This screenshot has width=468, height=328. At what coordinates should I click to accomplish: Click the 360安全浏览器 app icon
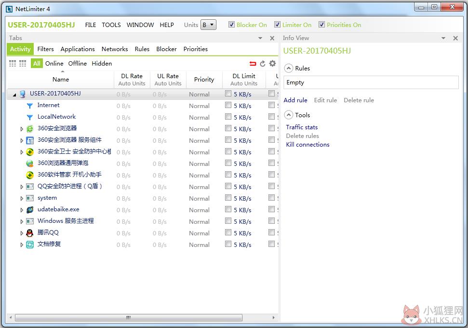click(29, 129)
